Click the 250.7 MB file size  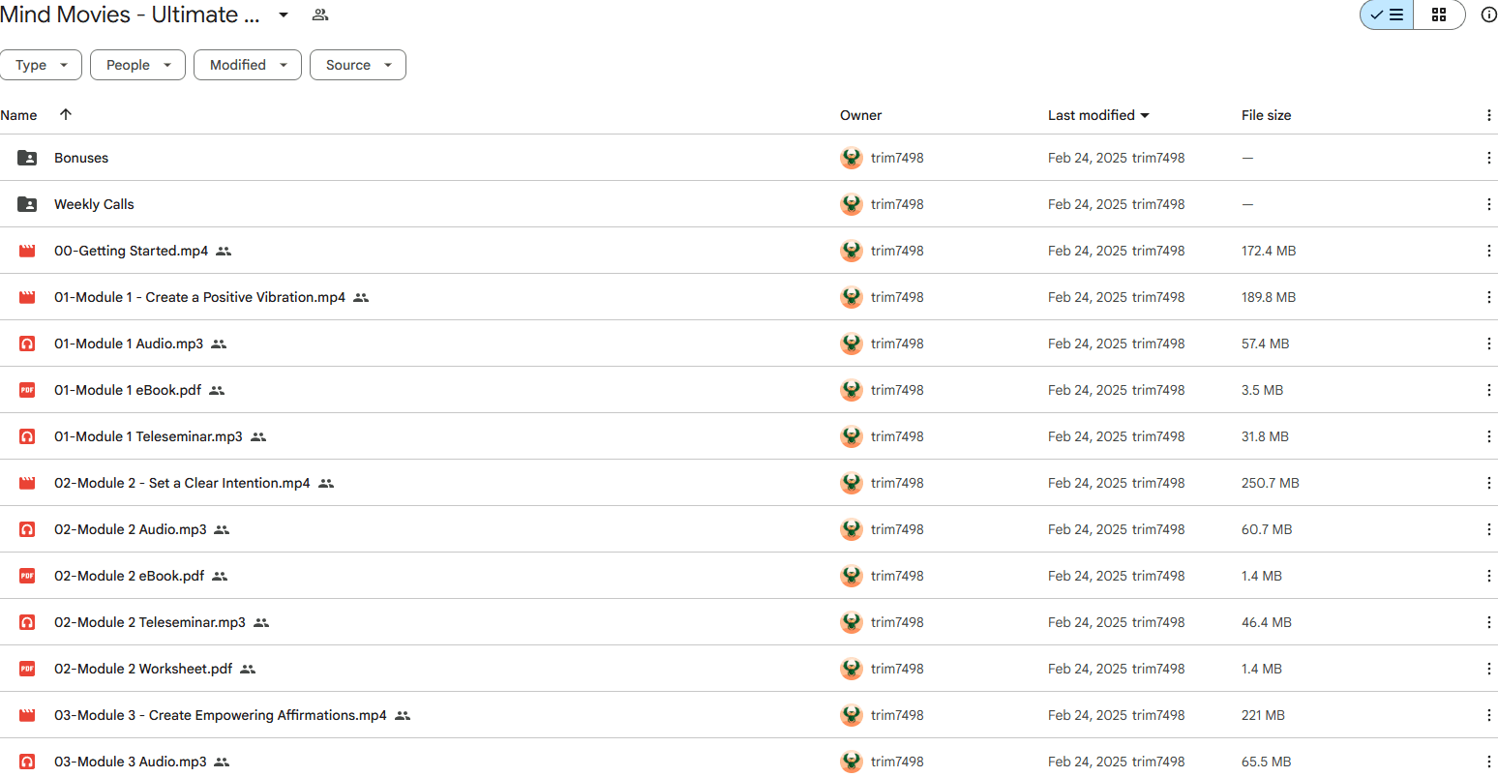coord(1270,483)
